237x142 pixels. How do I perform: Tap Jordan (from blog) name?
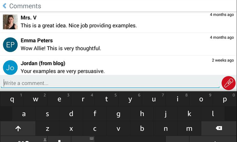[43, 63]
